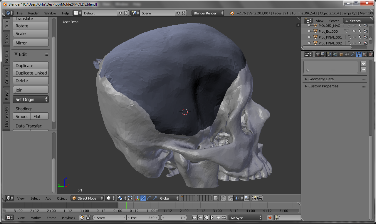Open the Object Mode dropdown

point(87,198)
